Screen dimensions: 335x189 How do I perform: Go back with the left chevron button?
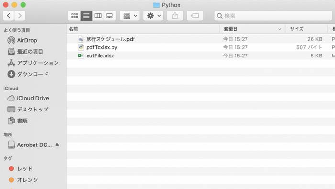[x=9, y=16]
